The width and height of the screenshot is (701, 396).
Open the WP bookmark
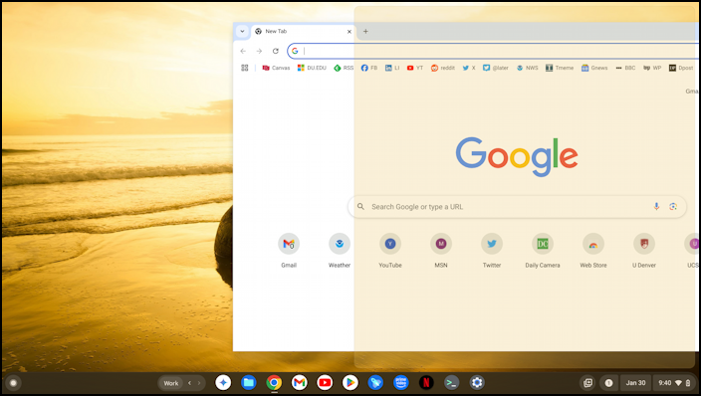tap(652, 68)
